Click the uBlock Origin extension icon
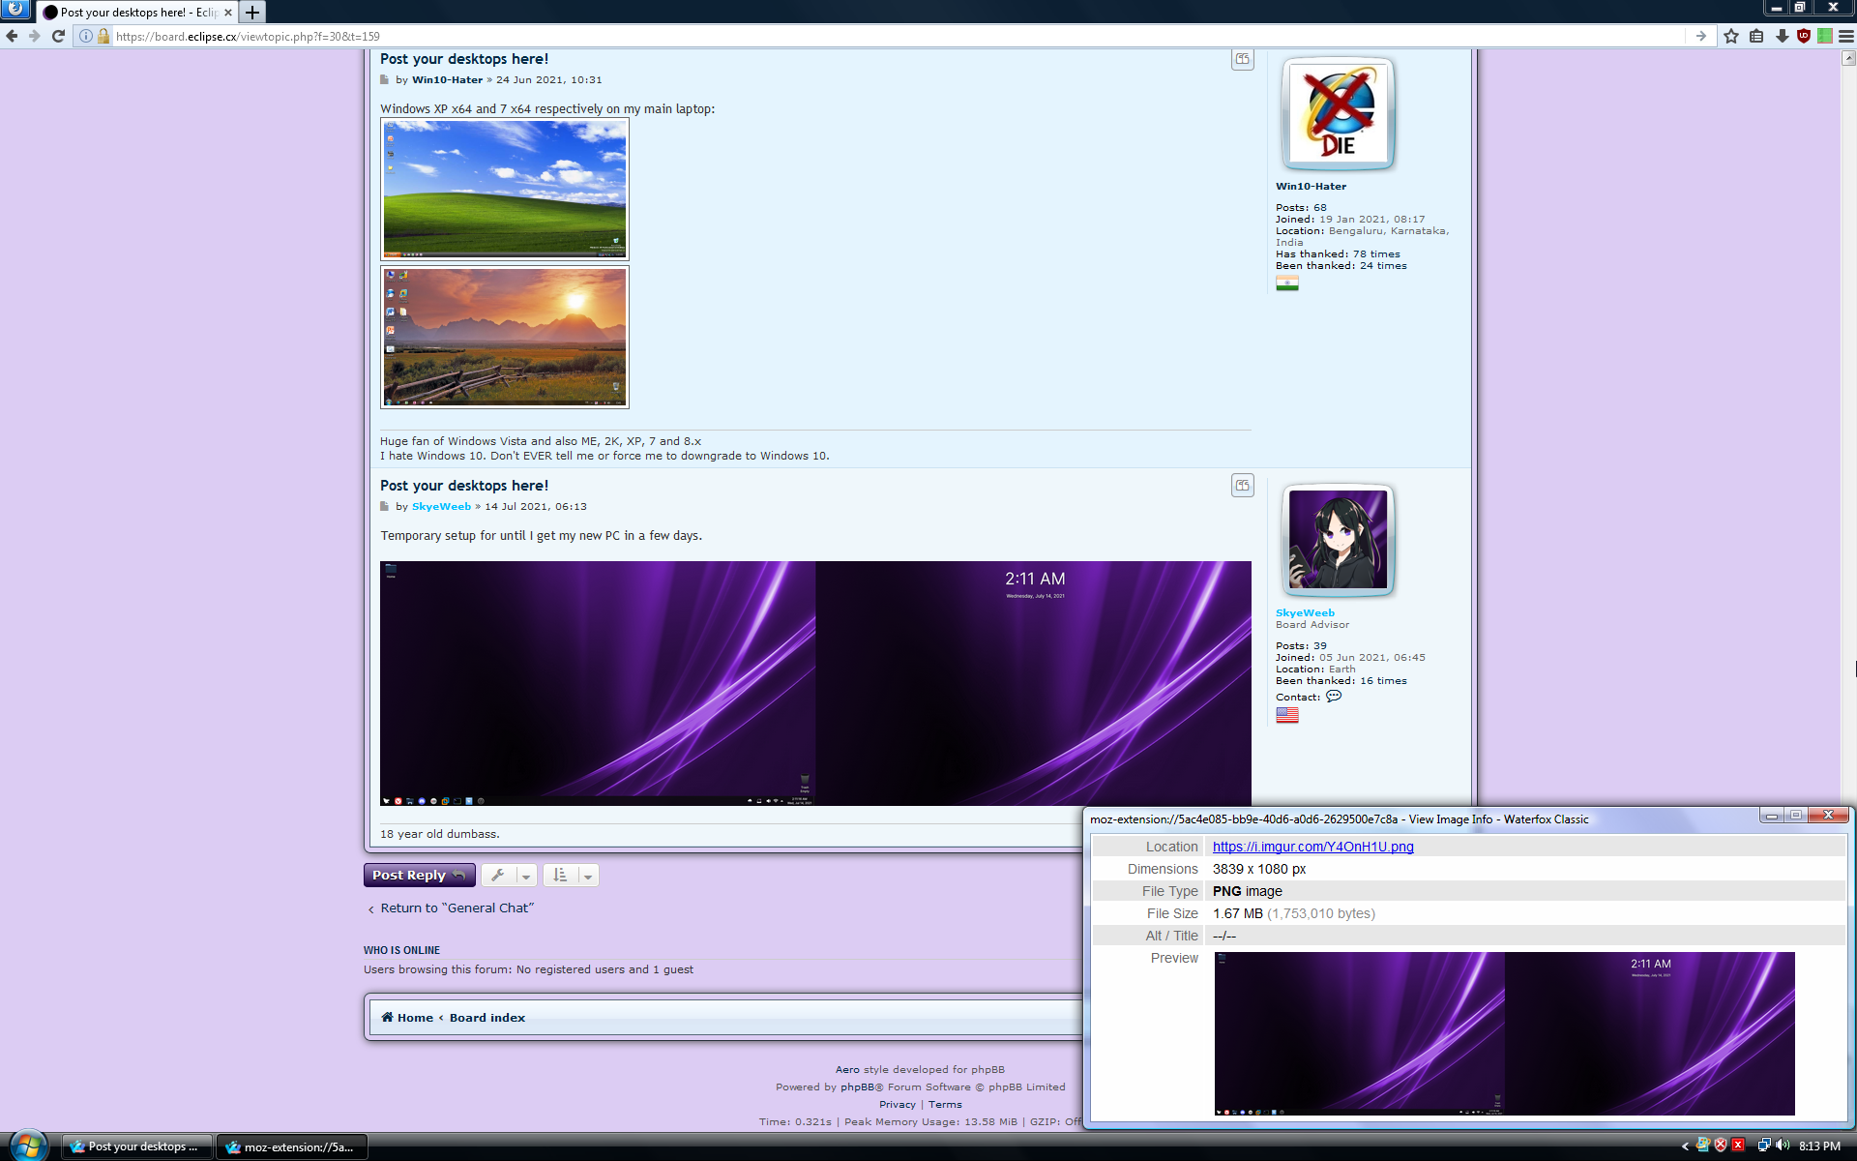Image resolution: width=1857 pixels, height=1161 pixels. (x=1803, y=36)
